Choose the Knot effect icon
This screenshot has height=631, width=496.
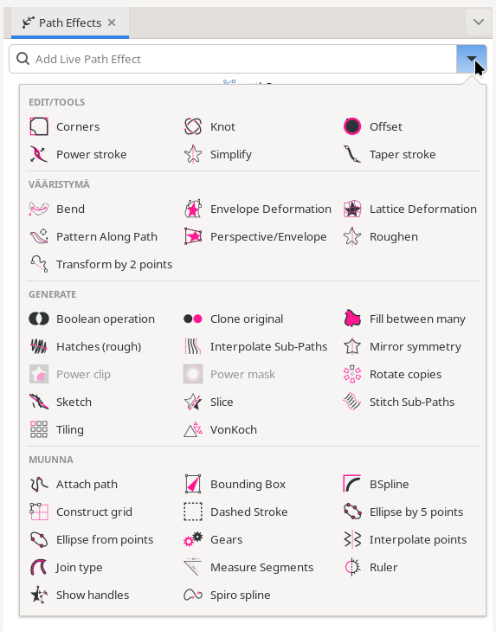click(193, 126)
